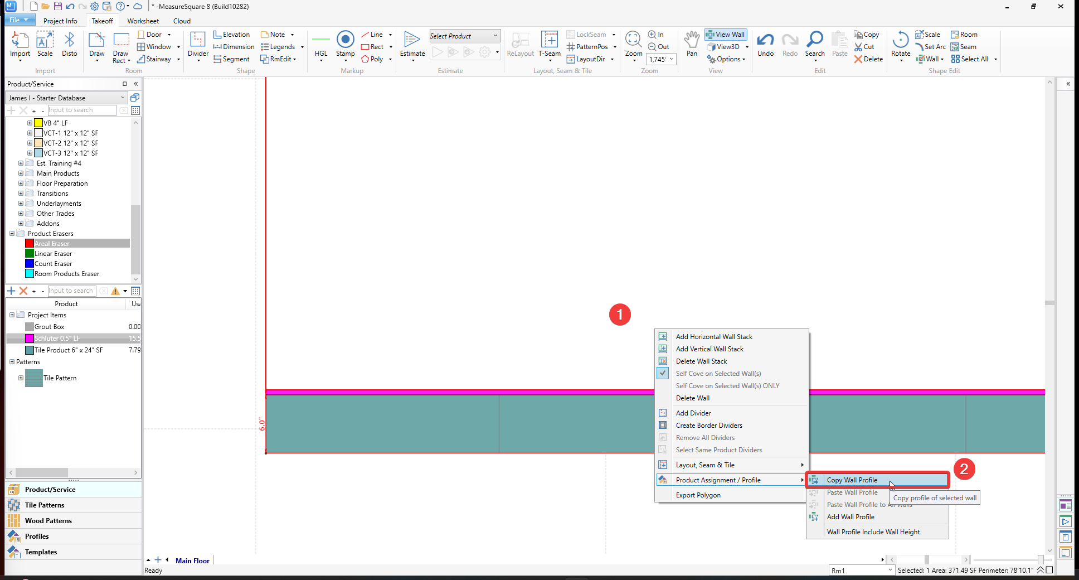Open the James I - Starter Database dropdown
The image size is (1079, 580).
coord(67,98)
